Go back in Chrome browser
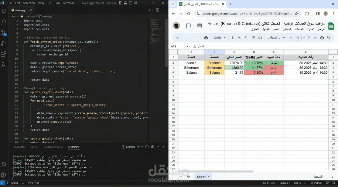 coord(173,14)
